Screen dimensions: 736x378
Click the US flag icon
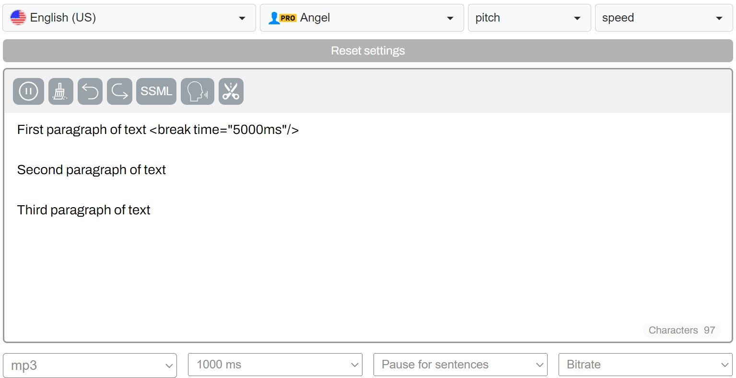18,18
